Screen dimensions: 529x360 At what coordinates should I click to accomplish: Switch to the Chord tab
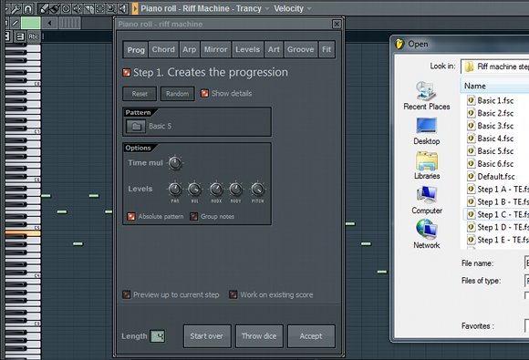pyautogui.click(x=163, y=49)
